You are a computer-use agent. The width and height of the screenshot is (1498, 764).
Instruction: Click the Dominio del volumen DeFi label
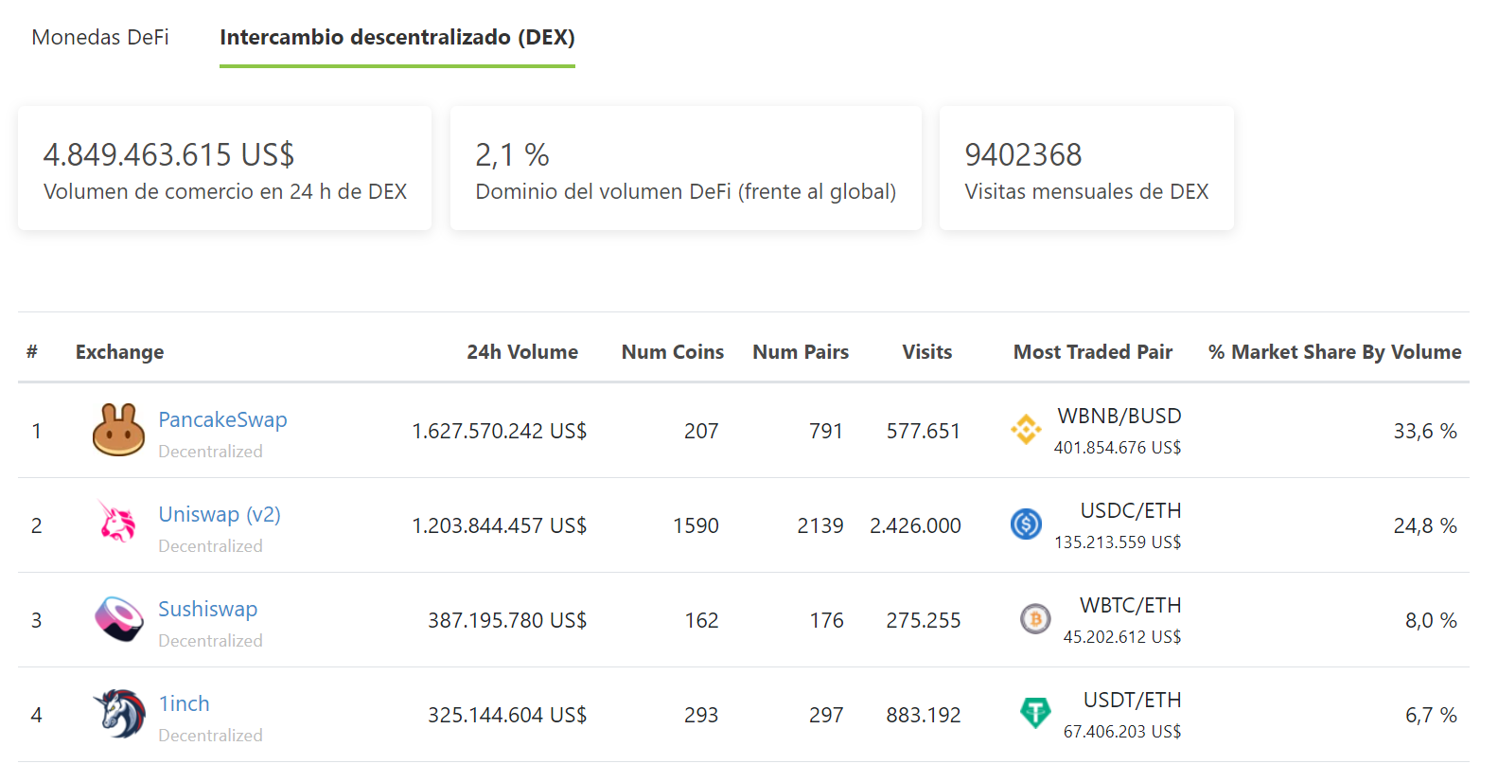coord(685,191)
